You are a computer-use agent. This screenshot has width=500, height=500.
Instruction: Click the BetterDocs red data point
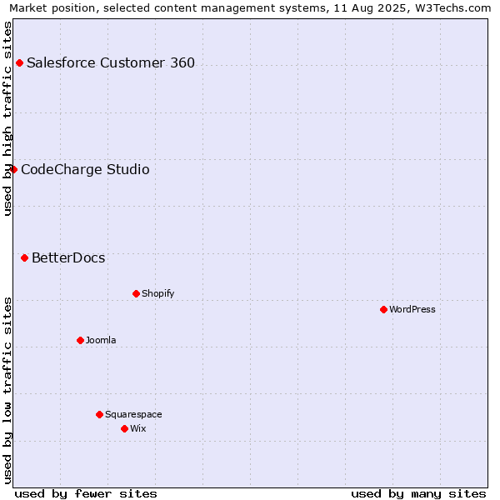24,257
